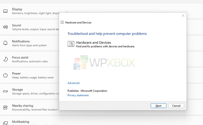
Task: Click the Power icon in Settings
Action: (5, 75)
